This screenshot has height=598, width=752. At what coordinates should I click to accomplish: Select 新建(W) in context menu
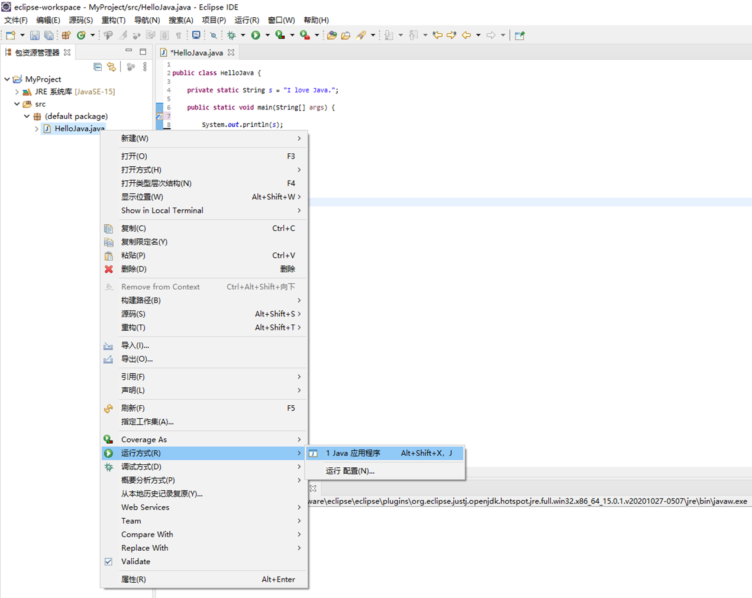point(205,138)
